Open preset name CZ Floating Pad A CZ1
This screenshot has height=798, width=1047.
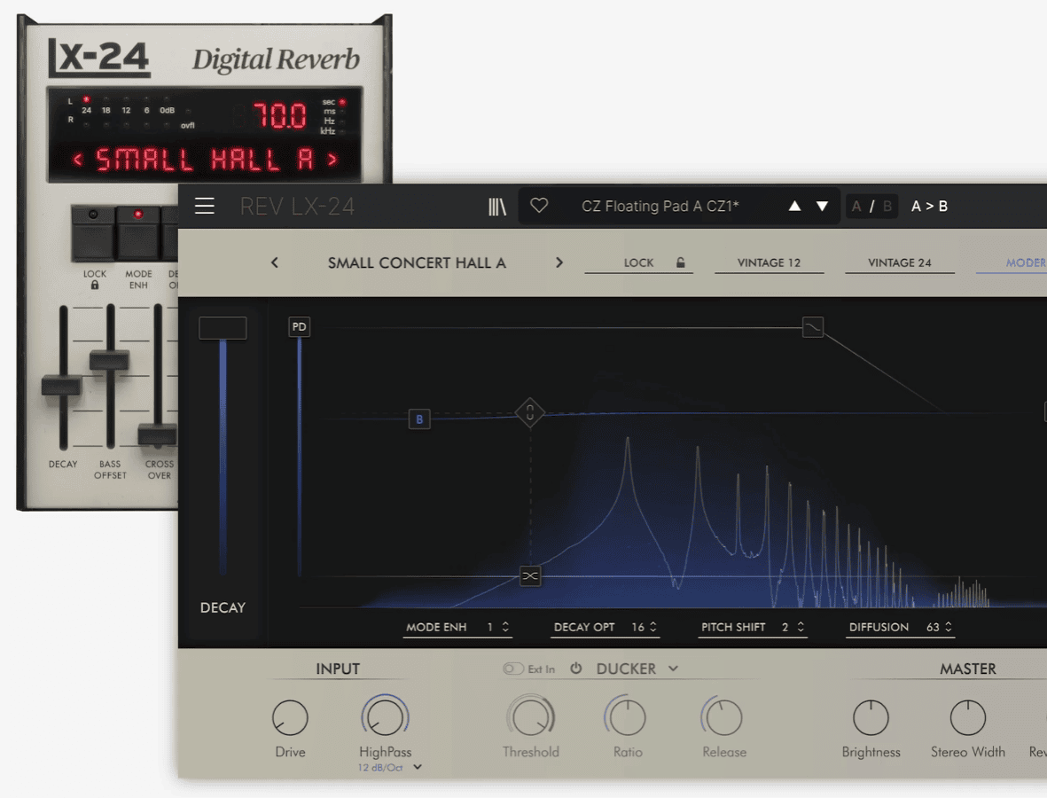tap(660, 207)
